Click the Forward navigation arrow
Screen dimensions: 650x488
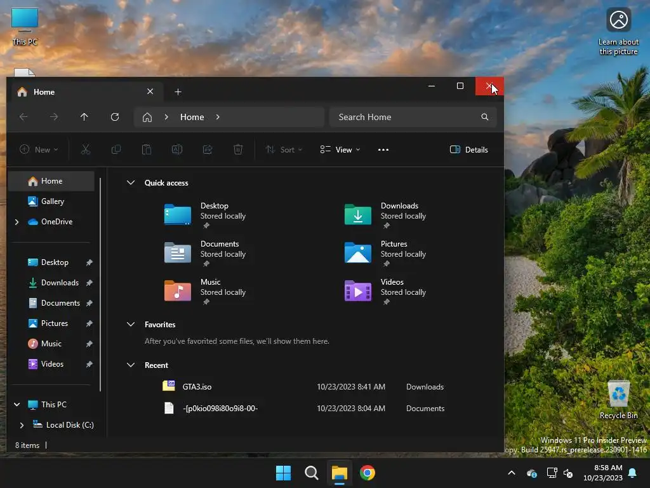coord(54,117)
